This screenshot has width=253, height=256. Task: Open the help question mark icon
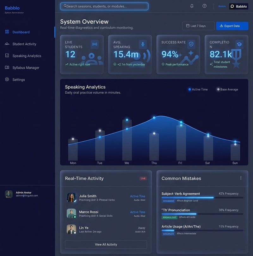[204, 6]
